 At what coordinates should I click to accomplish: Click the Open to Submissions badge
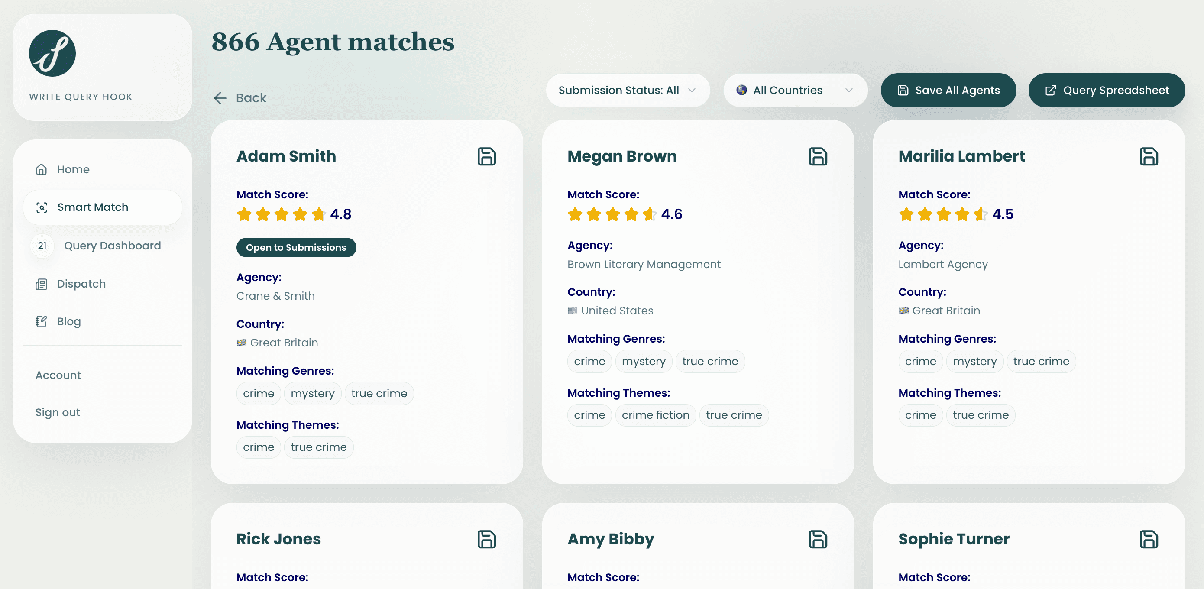pos(296,247)
